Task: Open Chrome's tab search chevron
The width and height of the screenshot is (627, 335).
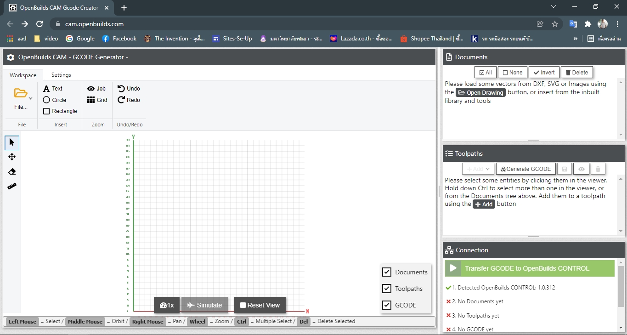Action: (554, 7)
